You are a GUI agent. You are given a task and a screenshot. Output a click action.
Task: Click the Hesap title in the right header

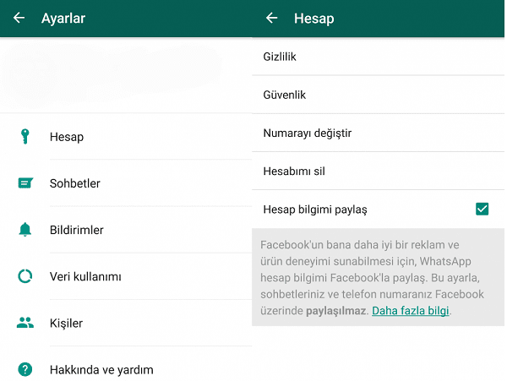pos(314,19)
